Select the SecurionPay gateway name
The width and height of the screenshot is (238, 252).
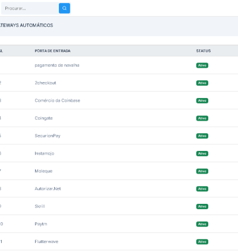tap(48, 136)
